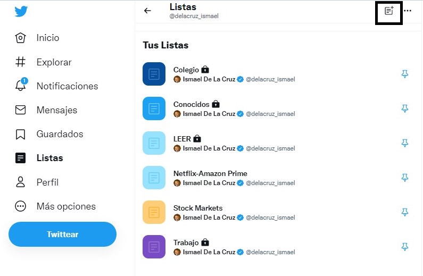Toggle pin on the Colegio list
Screen dimensions: 423x276
click(404, 74)
